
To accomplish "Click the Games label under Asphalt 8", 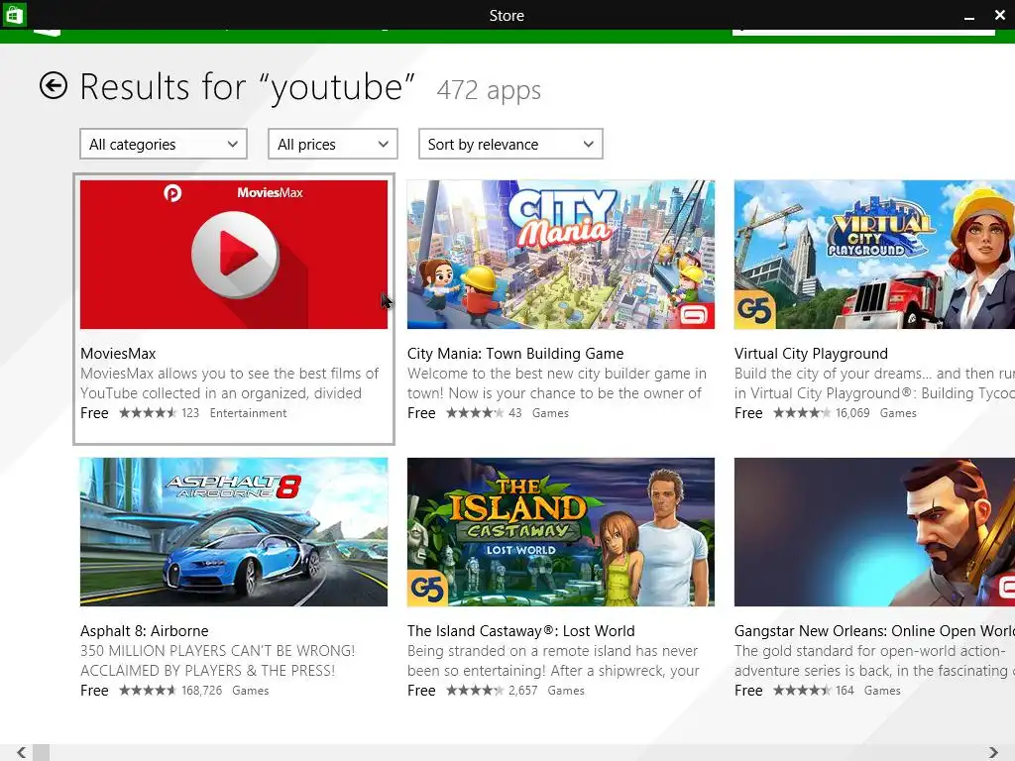I will (x=251, y=691).
